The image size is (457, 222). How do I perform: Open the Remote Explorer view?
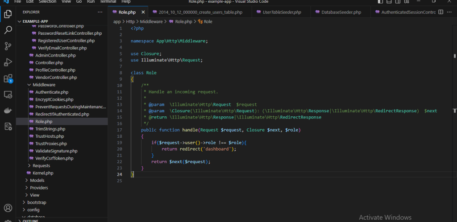point(8,95)
